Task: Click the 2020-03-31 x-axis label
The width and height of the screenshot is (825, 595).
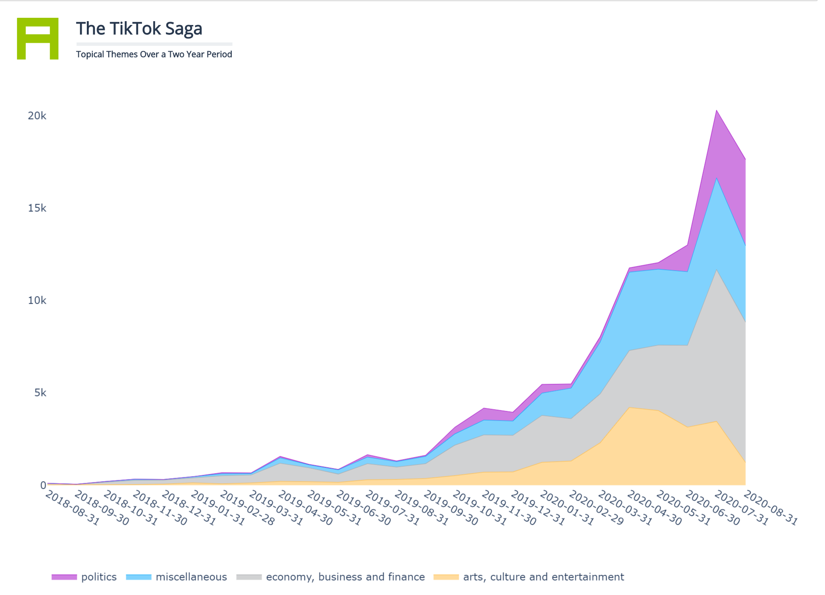Action: coord(625,508)
